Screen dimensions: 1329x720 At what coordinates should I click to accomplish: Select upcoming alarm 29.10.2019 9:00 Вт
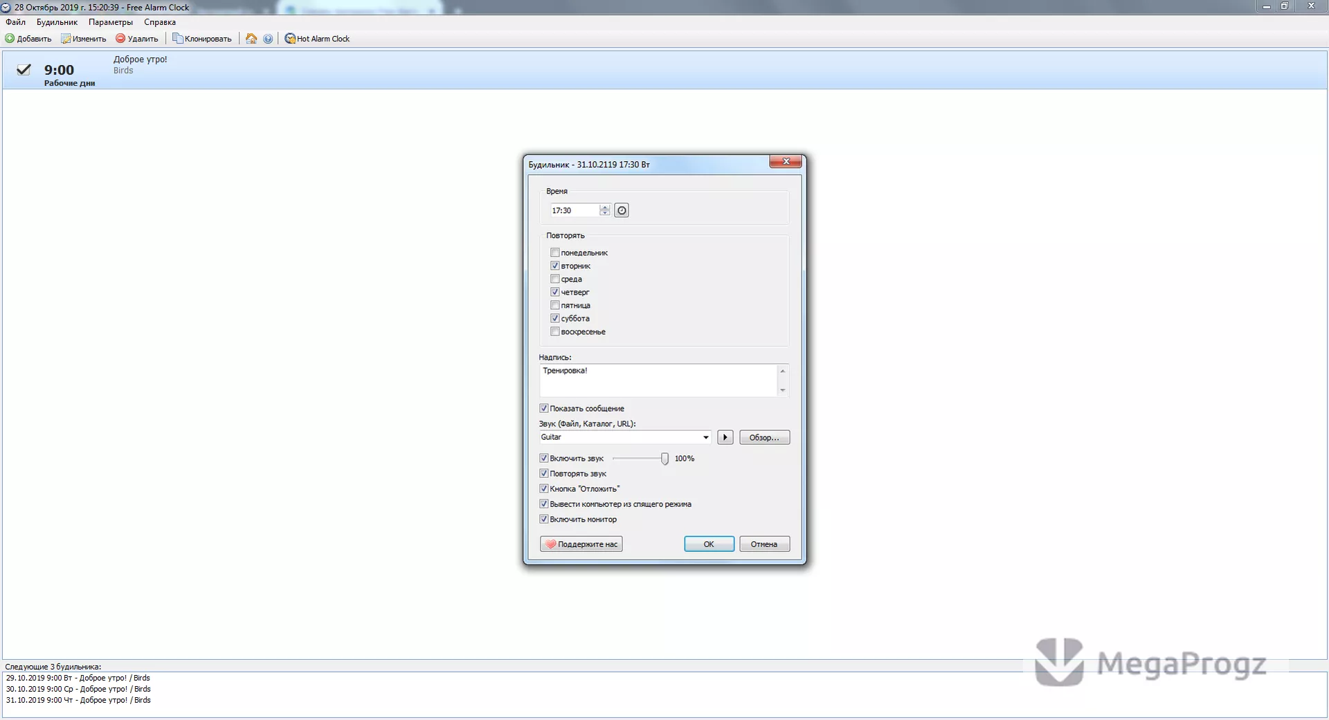click(78, 678)
